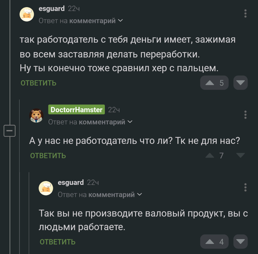
Task: Upvote esguard's first comment about работодатель
Action: point(210,83)
